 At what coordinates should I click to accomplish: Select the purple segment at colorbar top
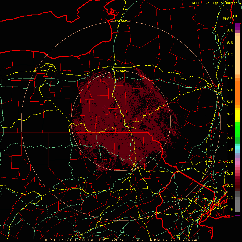click(x=237, y=27)
